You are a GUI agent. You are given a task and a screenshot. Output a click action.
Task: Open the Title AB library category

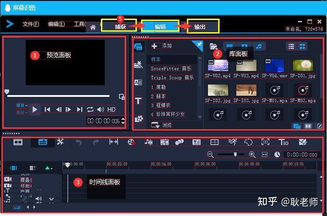point(138,83)
